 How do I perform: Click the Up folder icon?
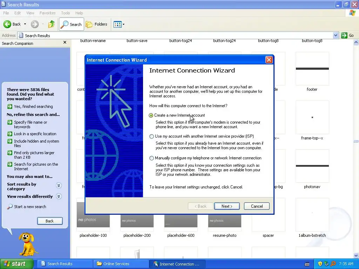52,24
